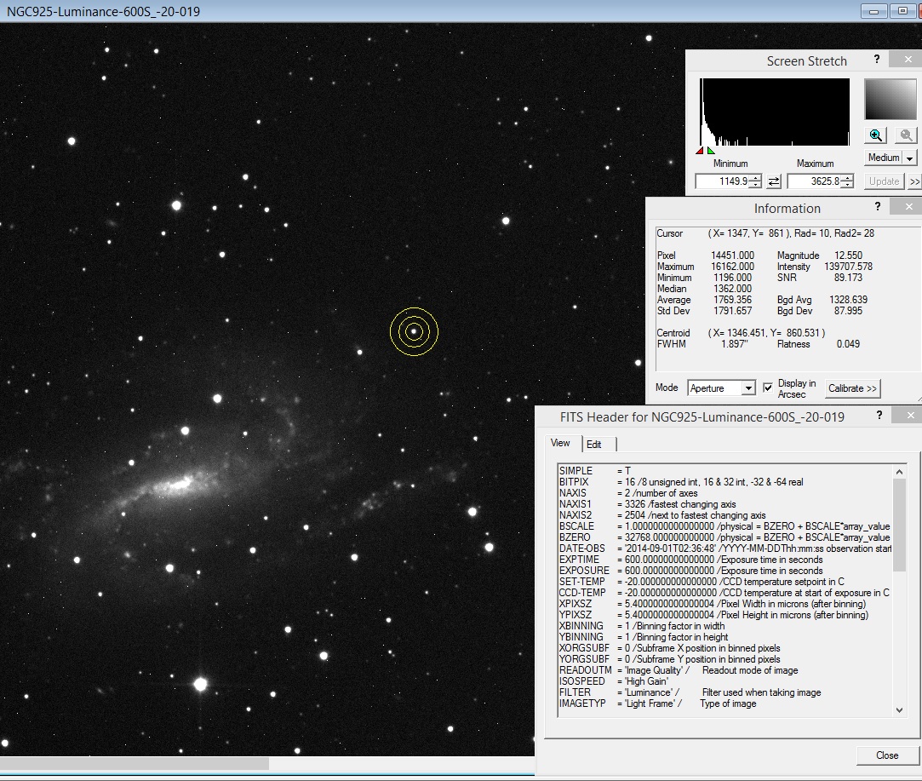Zoom in on the stretch histogram
This screenshot has width=922, height=781.
point(873,135)
